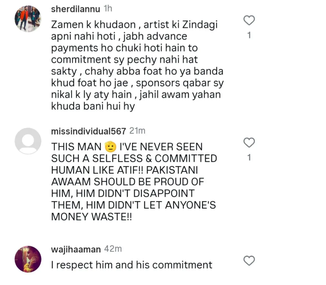Image resolution: width=326 pixels, height=285 pixels.
Task: View the like count on sherdilannu's comment
Action: 249,36
